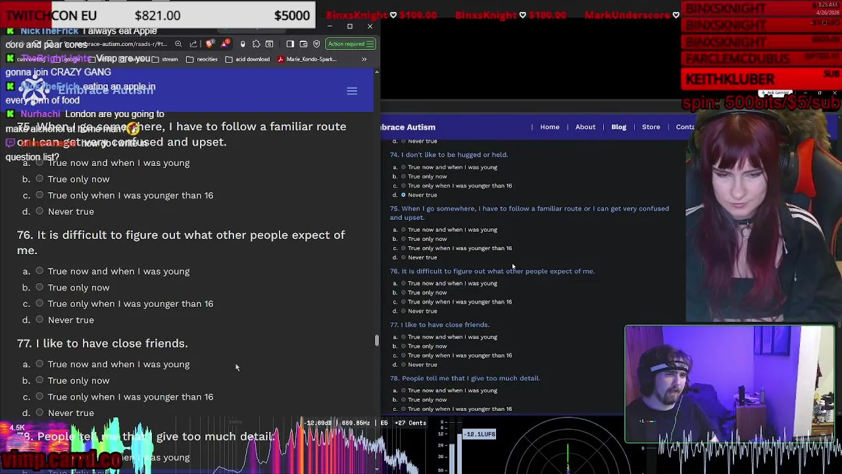842x474 pixels.
Task: Click the $821.00 donation goal amount
Action: coord(157,16)
